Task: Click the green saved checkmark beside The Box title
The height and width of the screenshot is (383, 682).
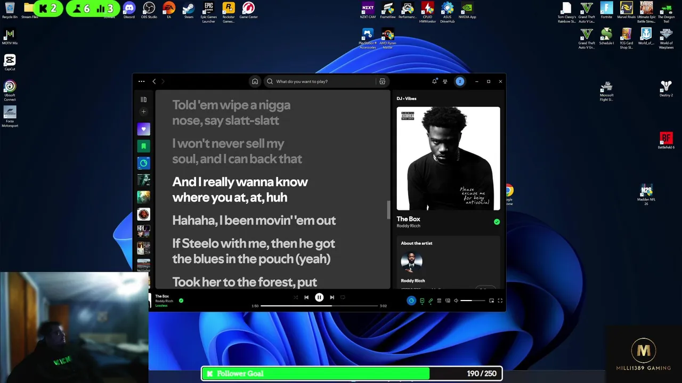Action: [x=497, y=222]
